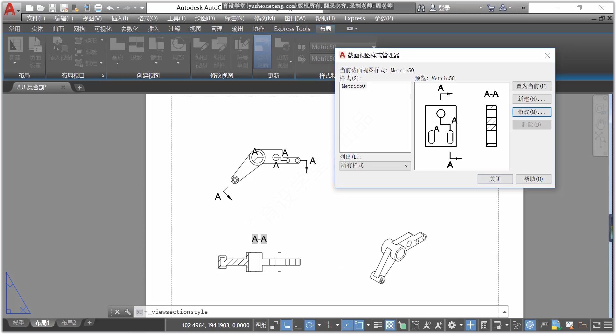Click the Plot printer icon
The height and width of the screenshot is (334, 616).
coord(98,8)
